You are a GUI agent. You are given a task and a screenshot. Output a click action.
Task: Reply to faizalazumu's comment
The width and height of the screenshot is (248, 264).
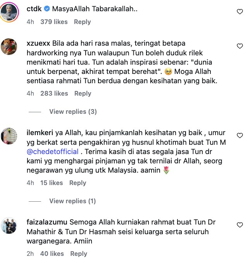tap(79, 254)
